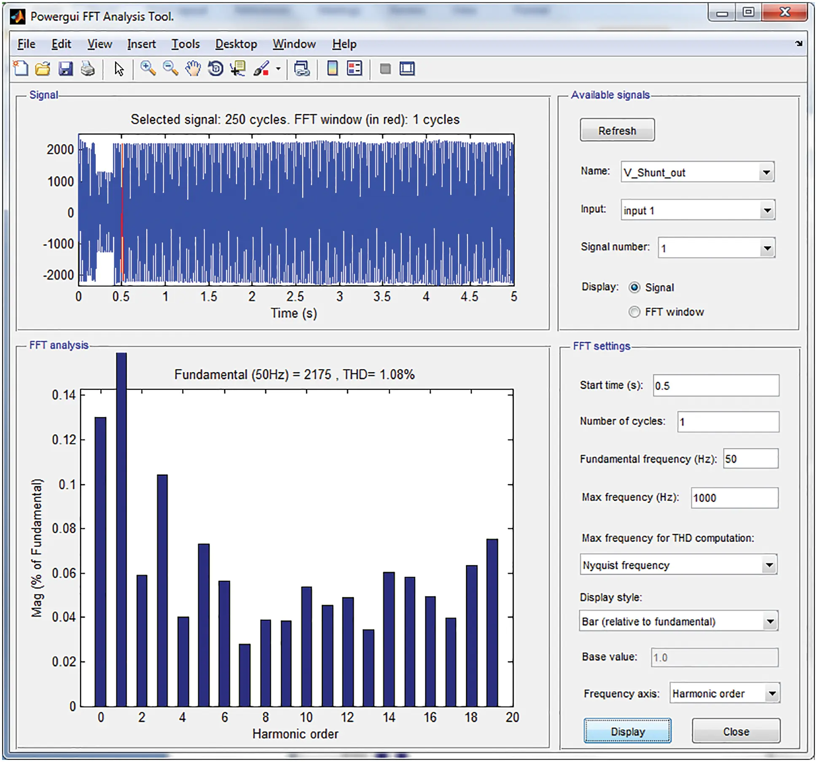Click the dock figure arrow icon
The height and width of the screenshot is (762, 817).
click(798, 43)
